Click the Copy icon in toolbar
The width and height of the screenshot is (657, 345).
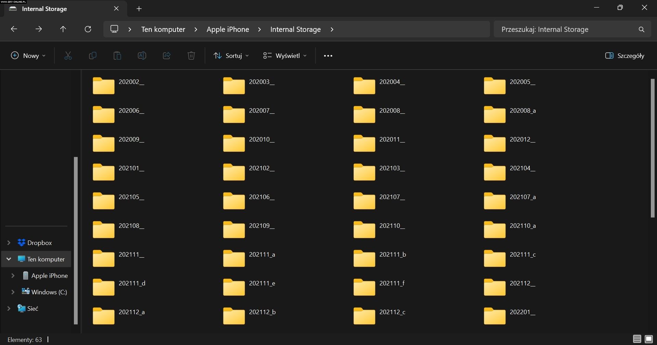click(92, 56)
